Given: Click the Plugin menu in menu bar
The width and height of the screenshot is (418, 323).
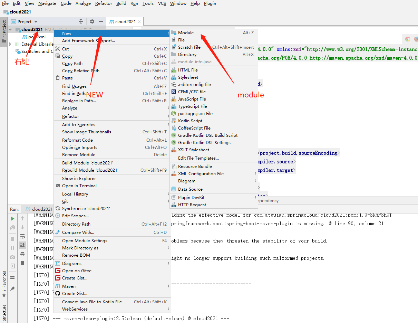Looking at the screenshot, I should [210, 3].
